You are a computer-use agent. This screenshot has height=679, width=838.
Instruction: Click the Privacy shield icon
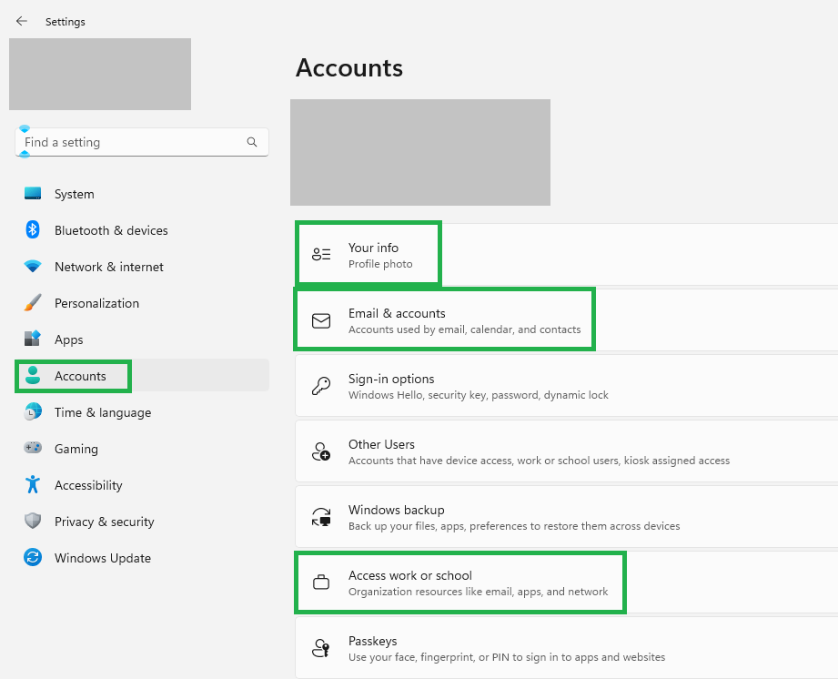(33, 521)
